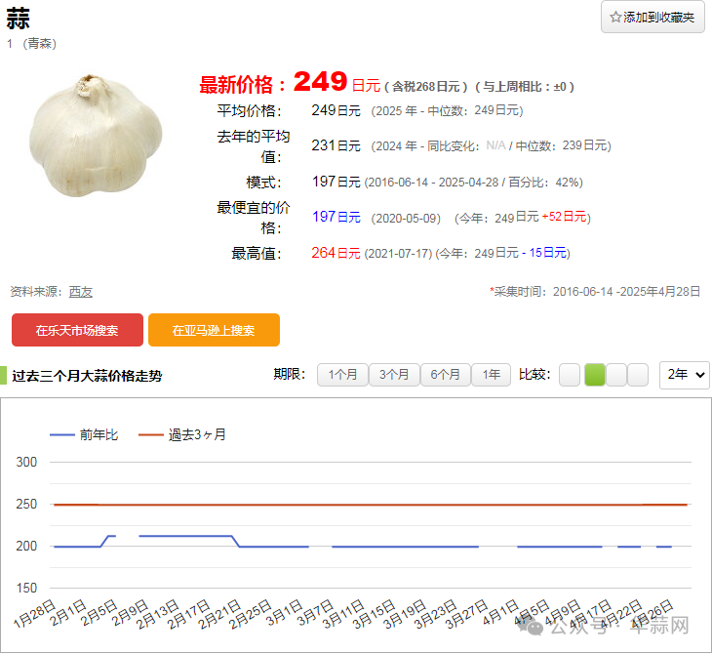Select the 1个月 period option
The image size is (712, 654).
click(x=342, y=375)
